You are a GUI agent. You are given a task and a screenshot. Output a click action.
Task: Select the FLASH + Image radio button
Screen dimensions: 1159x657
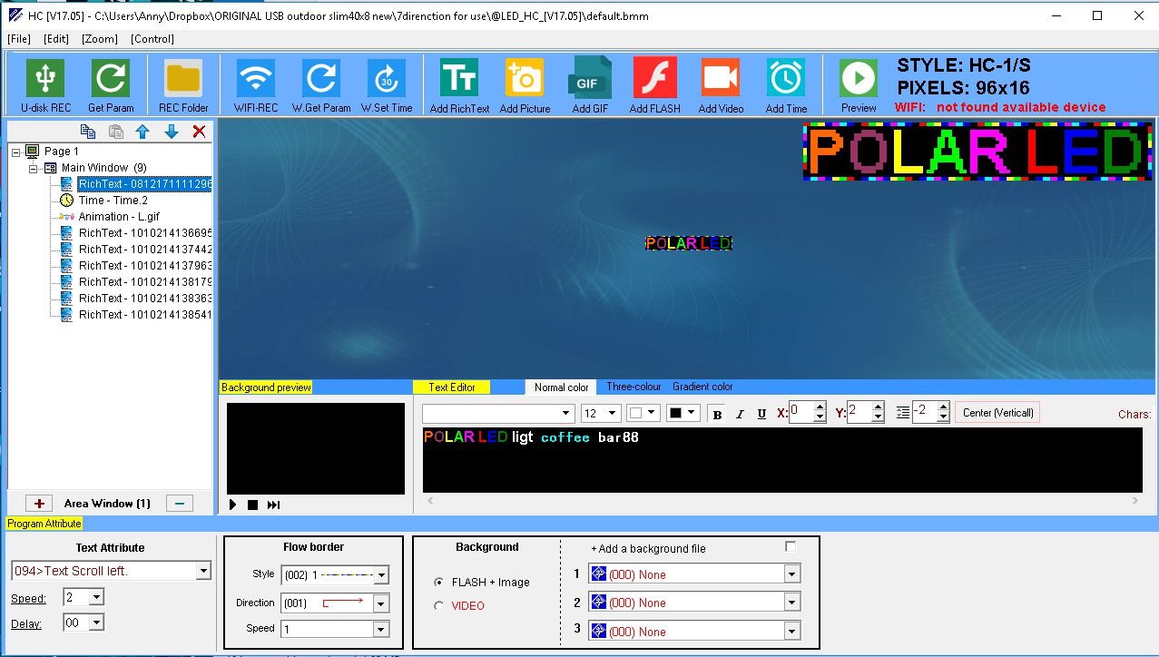coord(440,583)
